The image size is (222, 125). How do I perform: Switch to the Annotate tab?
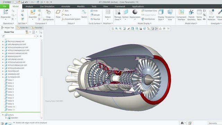(x=66, y=6)
